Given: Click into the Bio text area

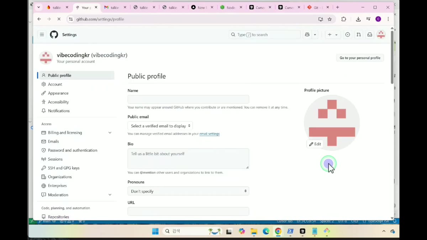Looking at the screenshot, I should [188, 159].
